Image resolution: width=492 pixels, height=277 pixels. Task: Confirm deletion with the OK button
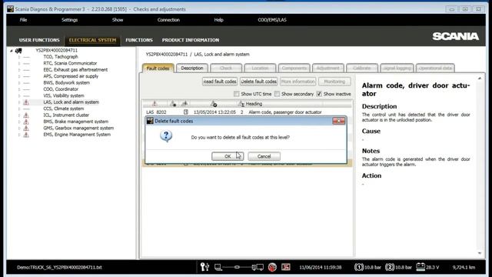[x=228, y=156]
